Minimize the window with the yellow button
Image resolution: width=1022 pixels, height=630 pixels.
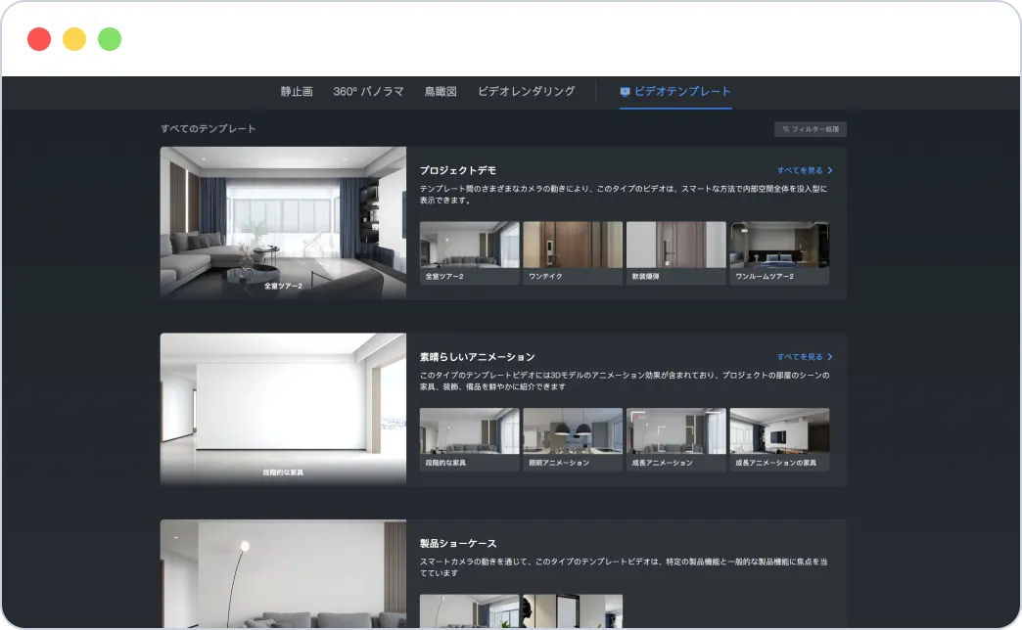coord(74,39)
